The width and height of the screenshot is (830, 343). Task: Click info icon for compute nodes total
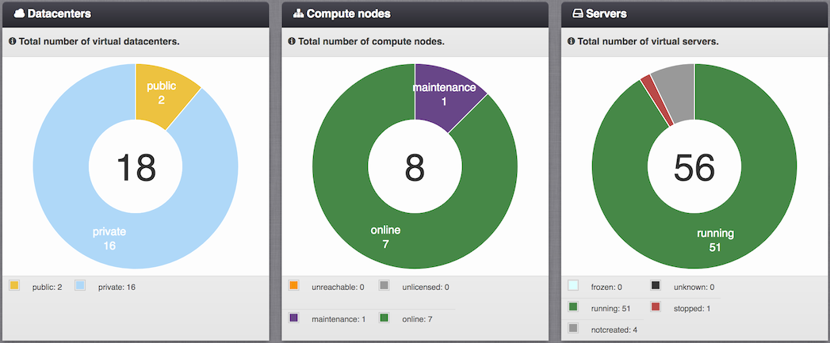point(292,41)
